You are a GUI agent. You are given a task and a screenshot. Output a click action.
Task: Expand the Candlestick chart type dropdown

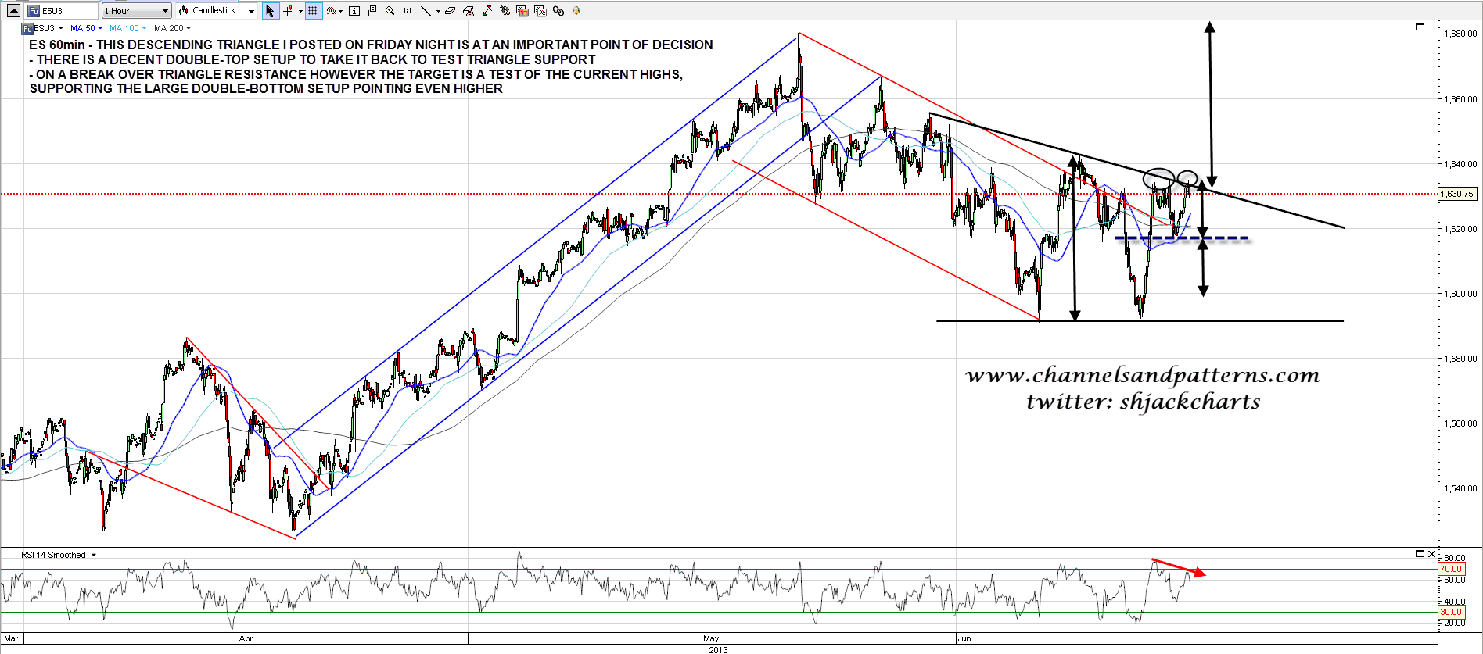(x=217, y=11)
